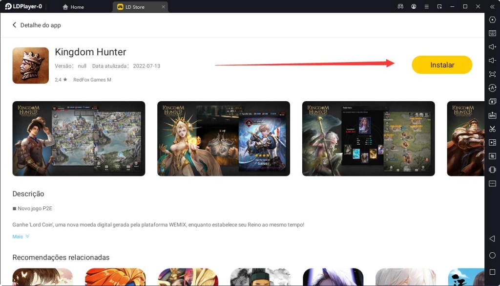Open the first Kingdom Hunter screenshot thumbnail
500x286 pixels.
[79, 138]
